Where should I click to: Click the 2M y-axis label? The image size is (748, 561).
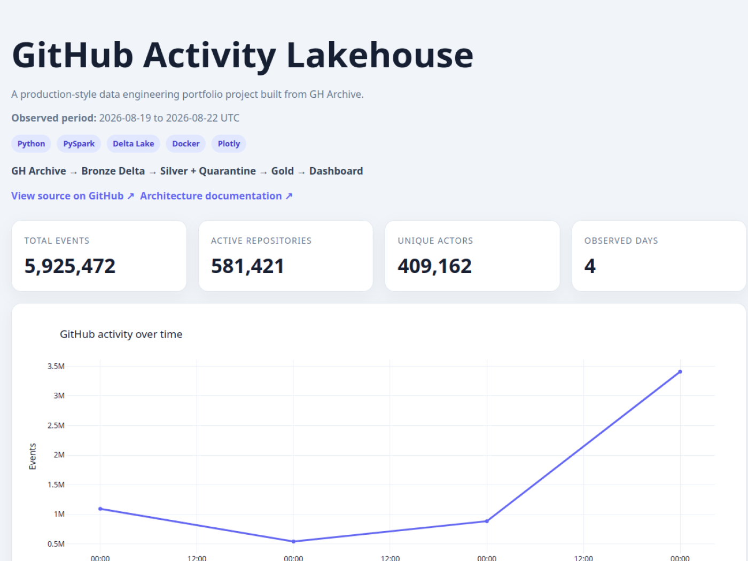coord(59,455)
